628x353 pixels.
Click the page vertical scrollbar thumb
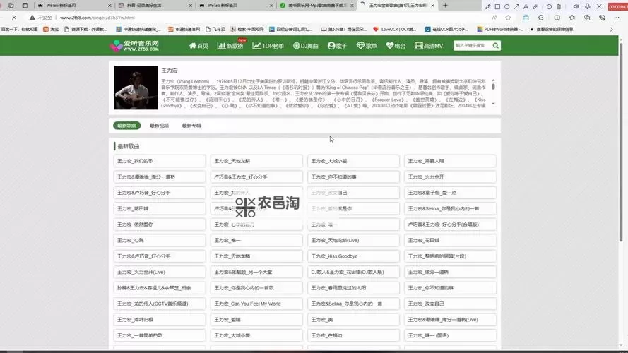coord(621,142)
